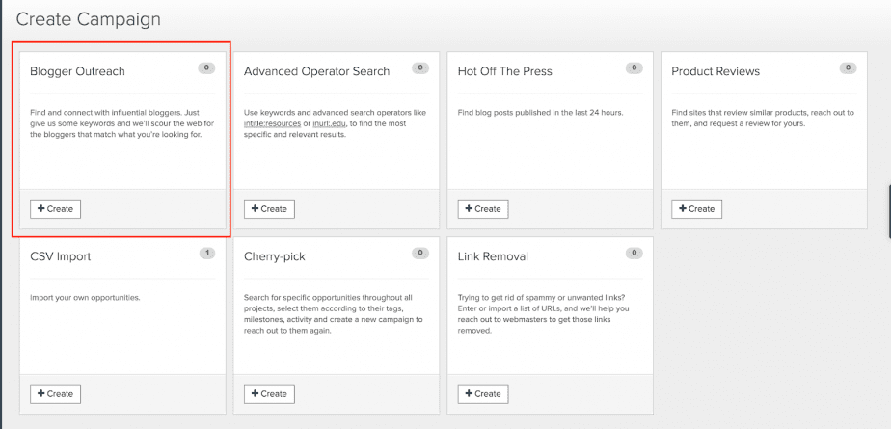The width and height of the screenshot is (891, 429).
Task: Click Create under Cherry-pick
Action: tap(269, 393)
